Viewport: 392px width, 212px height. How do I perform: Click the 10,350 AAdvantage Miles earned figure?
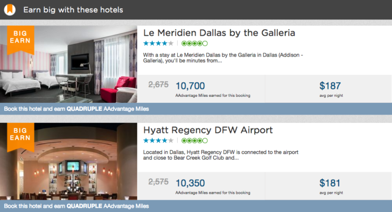click(190, 183)
